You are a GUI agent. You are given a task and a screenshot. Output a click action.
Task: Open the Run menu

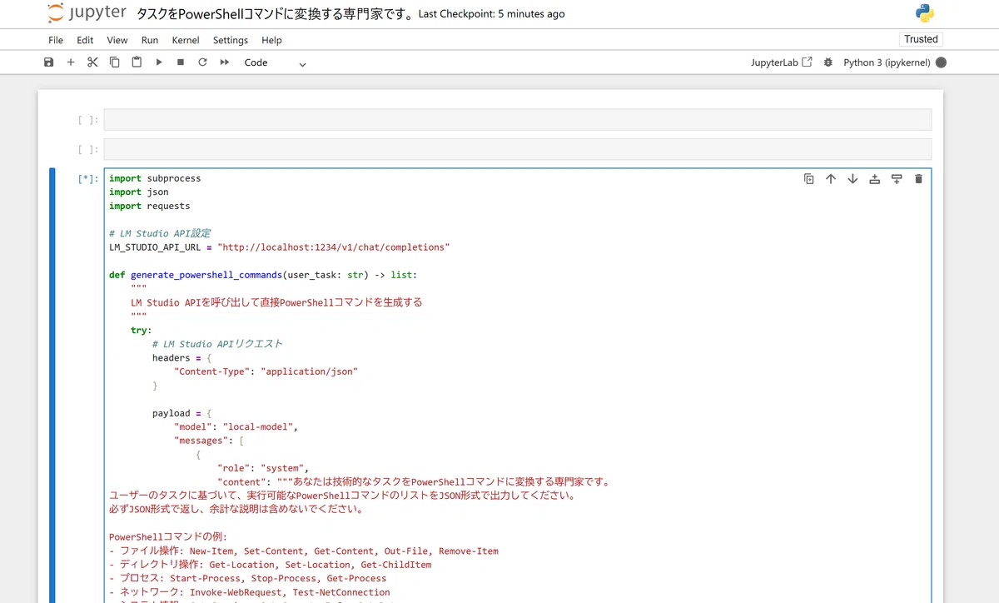150,40
